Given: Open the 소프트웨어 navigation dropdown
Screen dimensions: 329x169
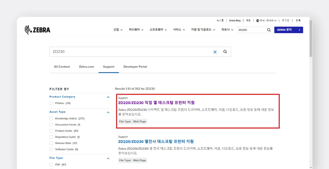Looking at the screenshot, I should tap(158, 30).
